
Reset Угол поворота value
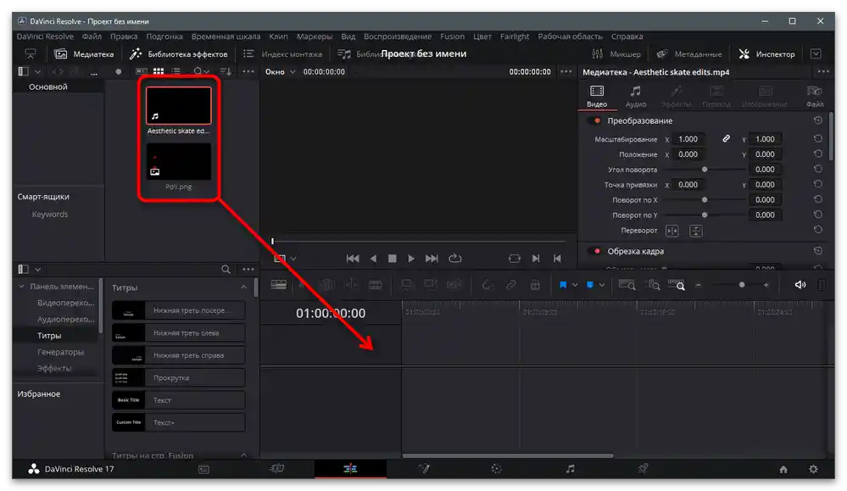(x=818, y=169)
